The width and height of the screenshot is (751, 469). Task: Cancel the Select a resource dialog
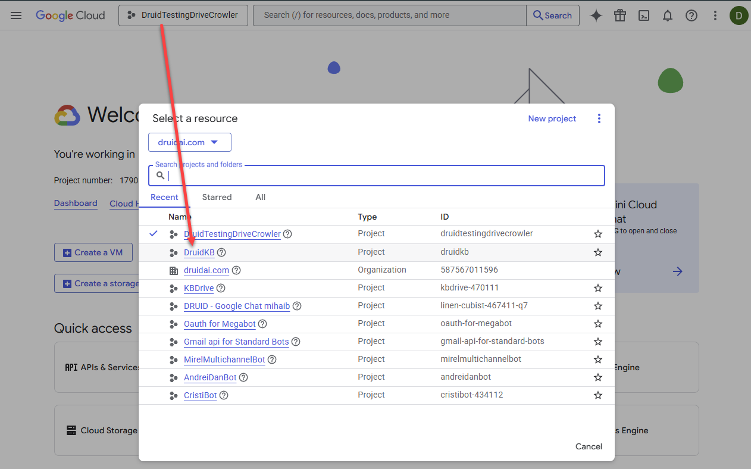click(x=589, y=446)
